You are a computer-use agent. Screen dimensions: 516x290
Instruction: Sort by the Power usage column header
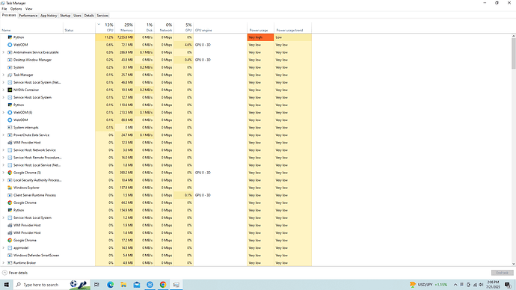pyautogui.click(x=260, y=28)
